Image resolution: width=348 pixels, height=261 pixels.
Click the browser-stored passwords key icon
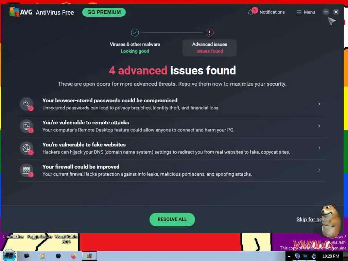tap(27, 104)
